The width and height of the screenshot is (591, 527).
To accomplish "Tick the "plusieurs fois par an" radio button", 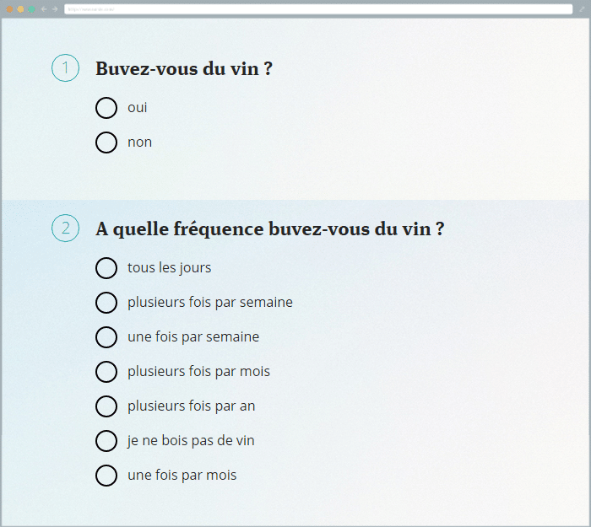I will [x=106, y=406].
